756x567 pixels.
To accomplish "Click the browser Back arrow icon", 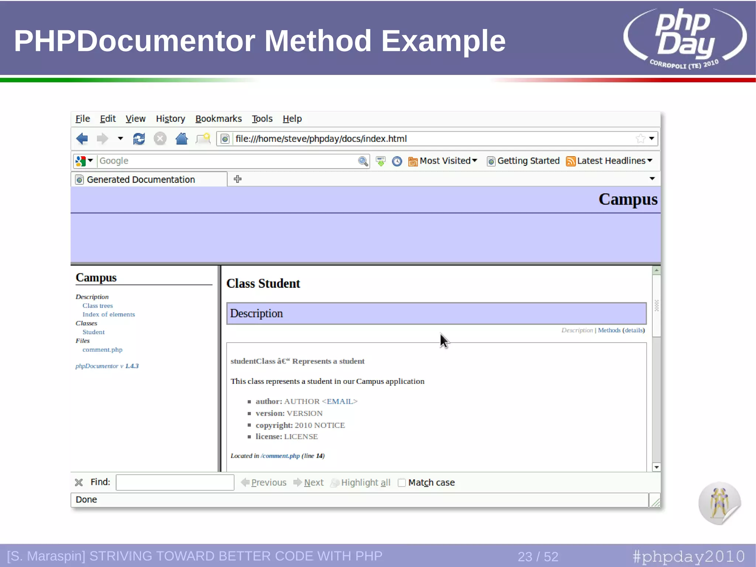I will (x=82, y=139).
